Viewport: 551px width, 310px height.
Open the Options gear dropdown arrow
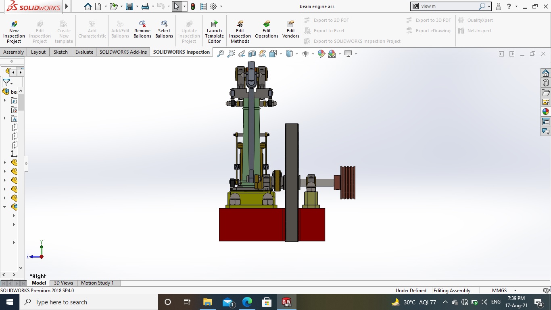pyautogui.click(x=221, y=6)
